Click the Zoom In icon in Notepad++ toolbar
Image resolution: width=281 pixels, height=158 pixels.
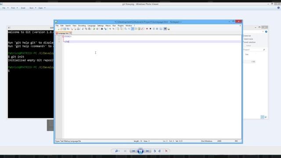(x=110, y=29)
